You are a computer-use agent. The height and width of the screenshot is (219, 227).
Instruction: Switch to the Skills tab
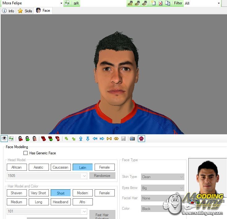25,11
